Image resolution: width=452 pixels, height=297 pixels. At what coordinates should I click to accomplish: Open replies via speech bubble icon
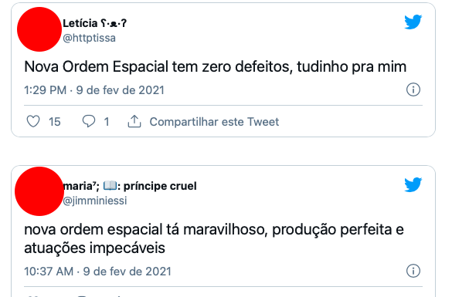click(x=89, y=121)
